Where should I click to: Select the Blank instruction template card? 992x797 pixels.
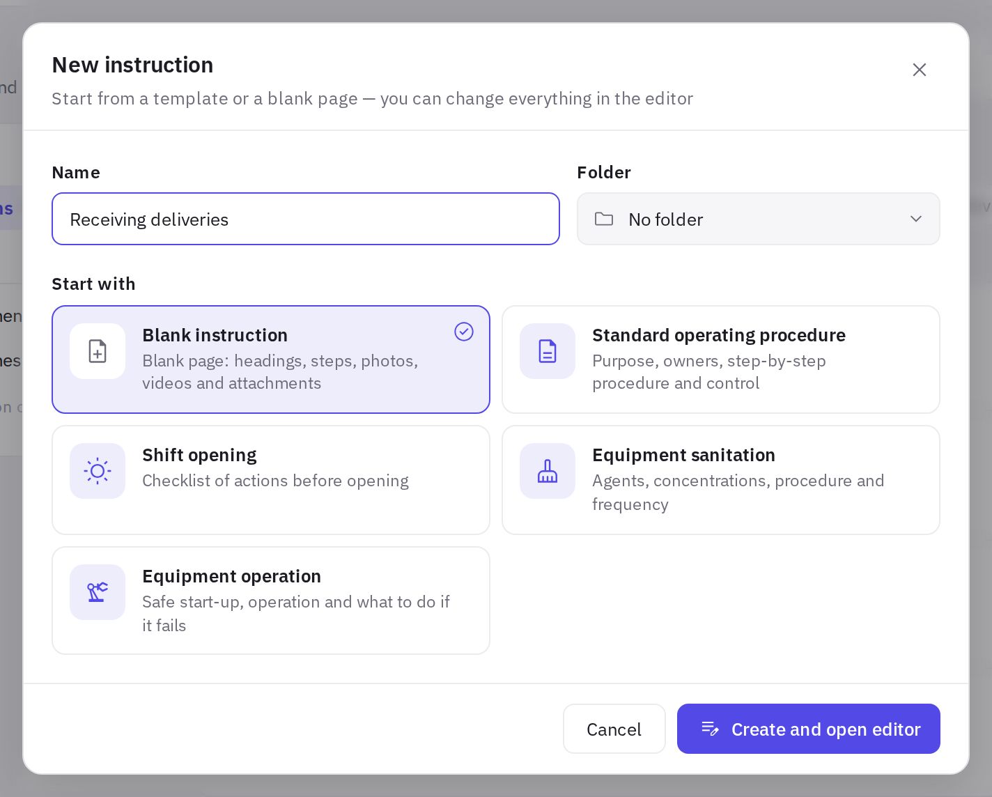(x=271, y=359)
